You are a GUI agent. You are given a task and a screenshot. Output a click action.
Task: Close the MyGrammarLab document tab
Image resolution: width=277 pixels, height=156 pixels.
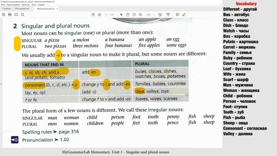tap(57, 9)
